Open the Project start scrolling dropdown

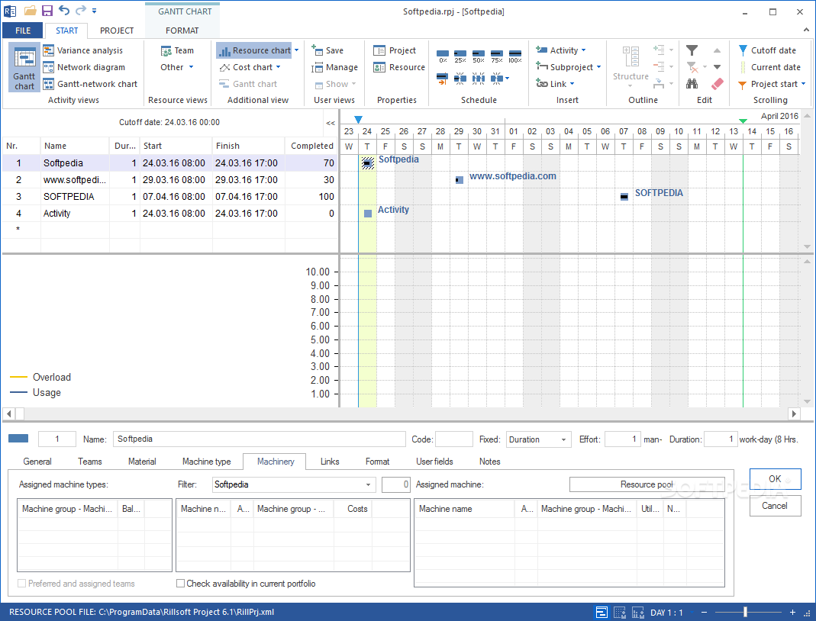(804, 84)
